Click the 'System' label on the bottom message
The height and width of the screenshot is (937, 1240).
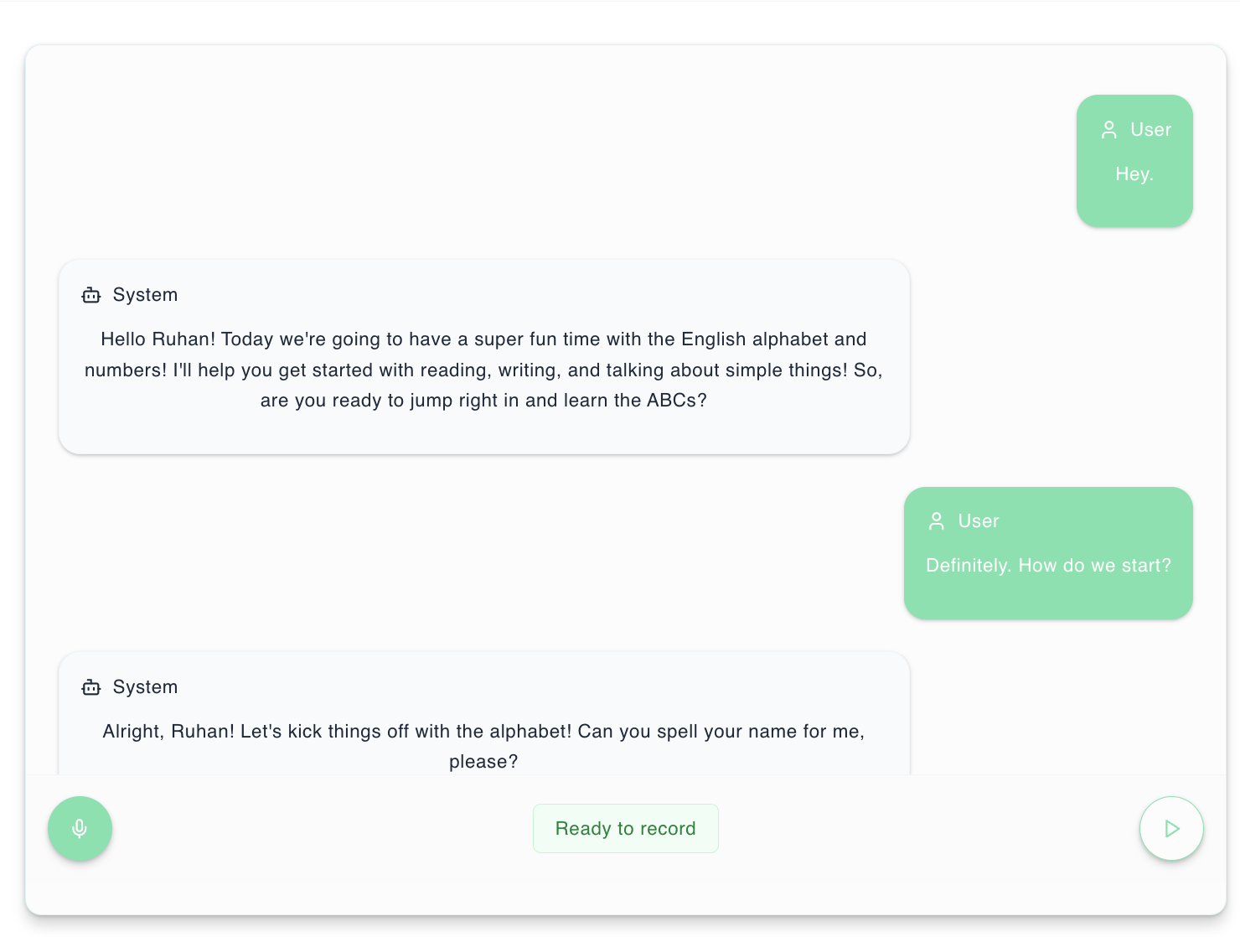[145, 686]
